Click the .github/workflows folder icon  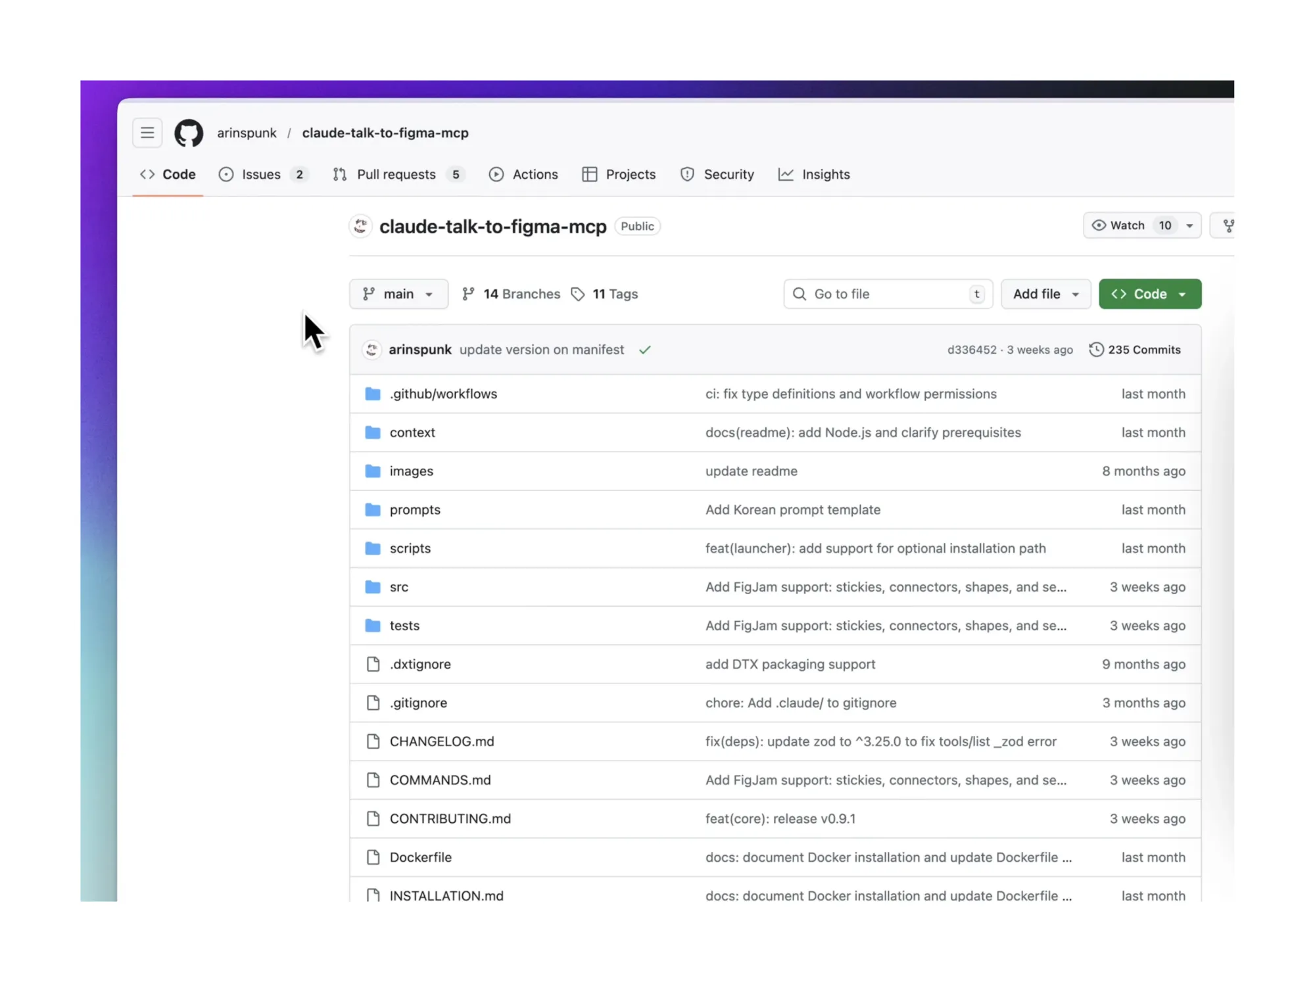(373, 394)
